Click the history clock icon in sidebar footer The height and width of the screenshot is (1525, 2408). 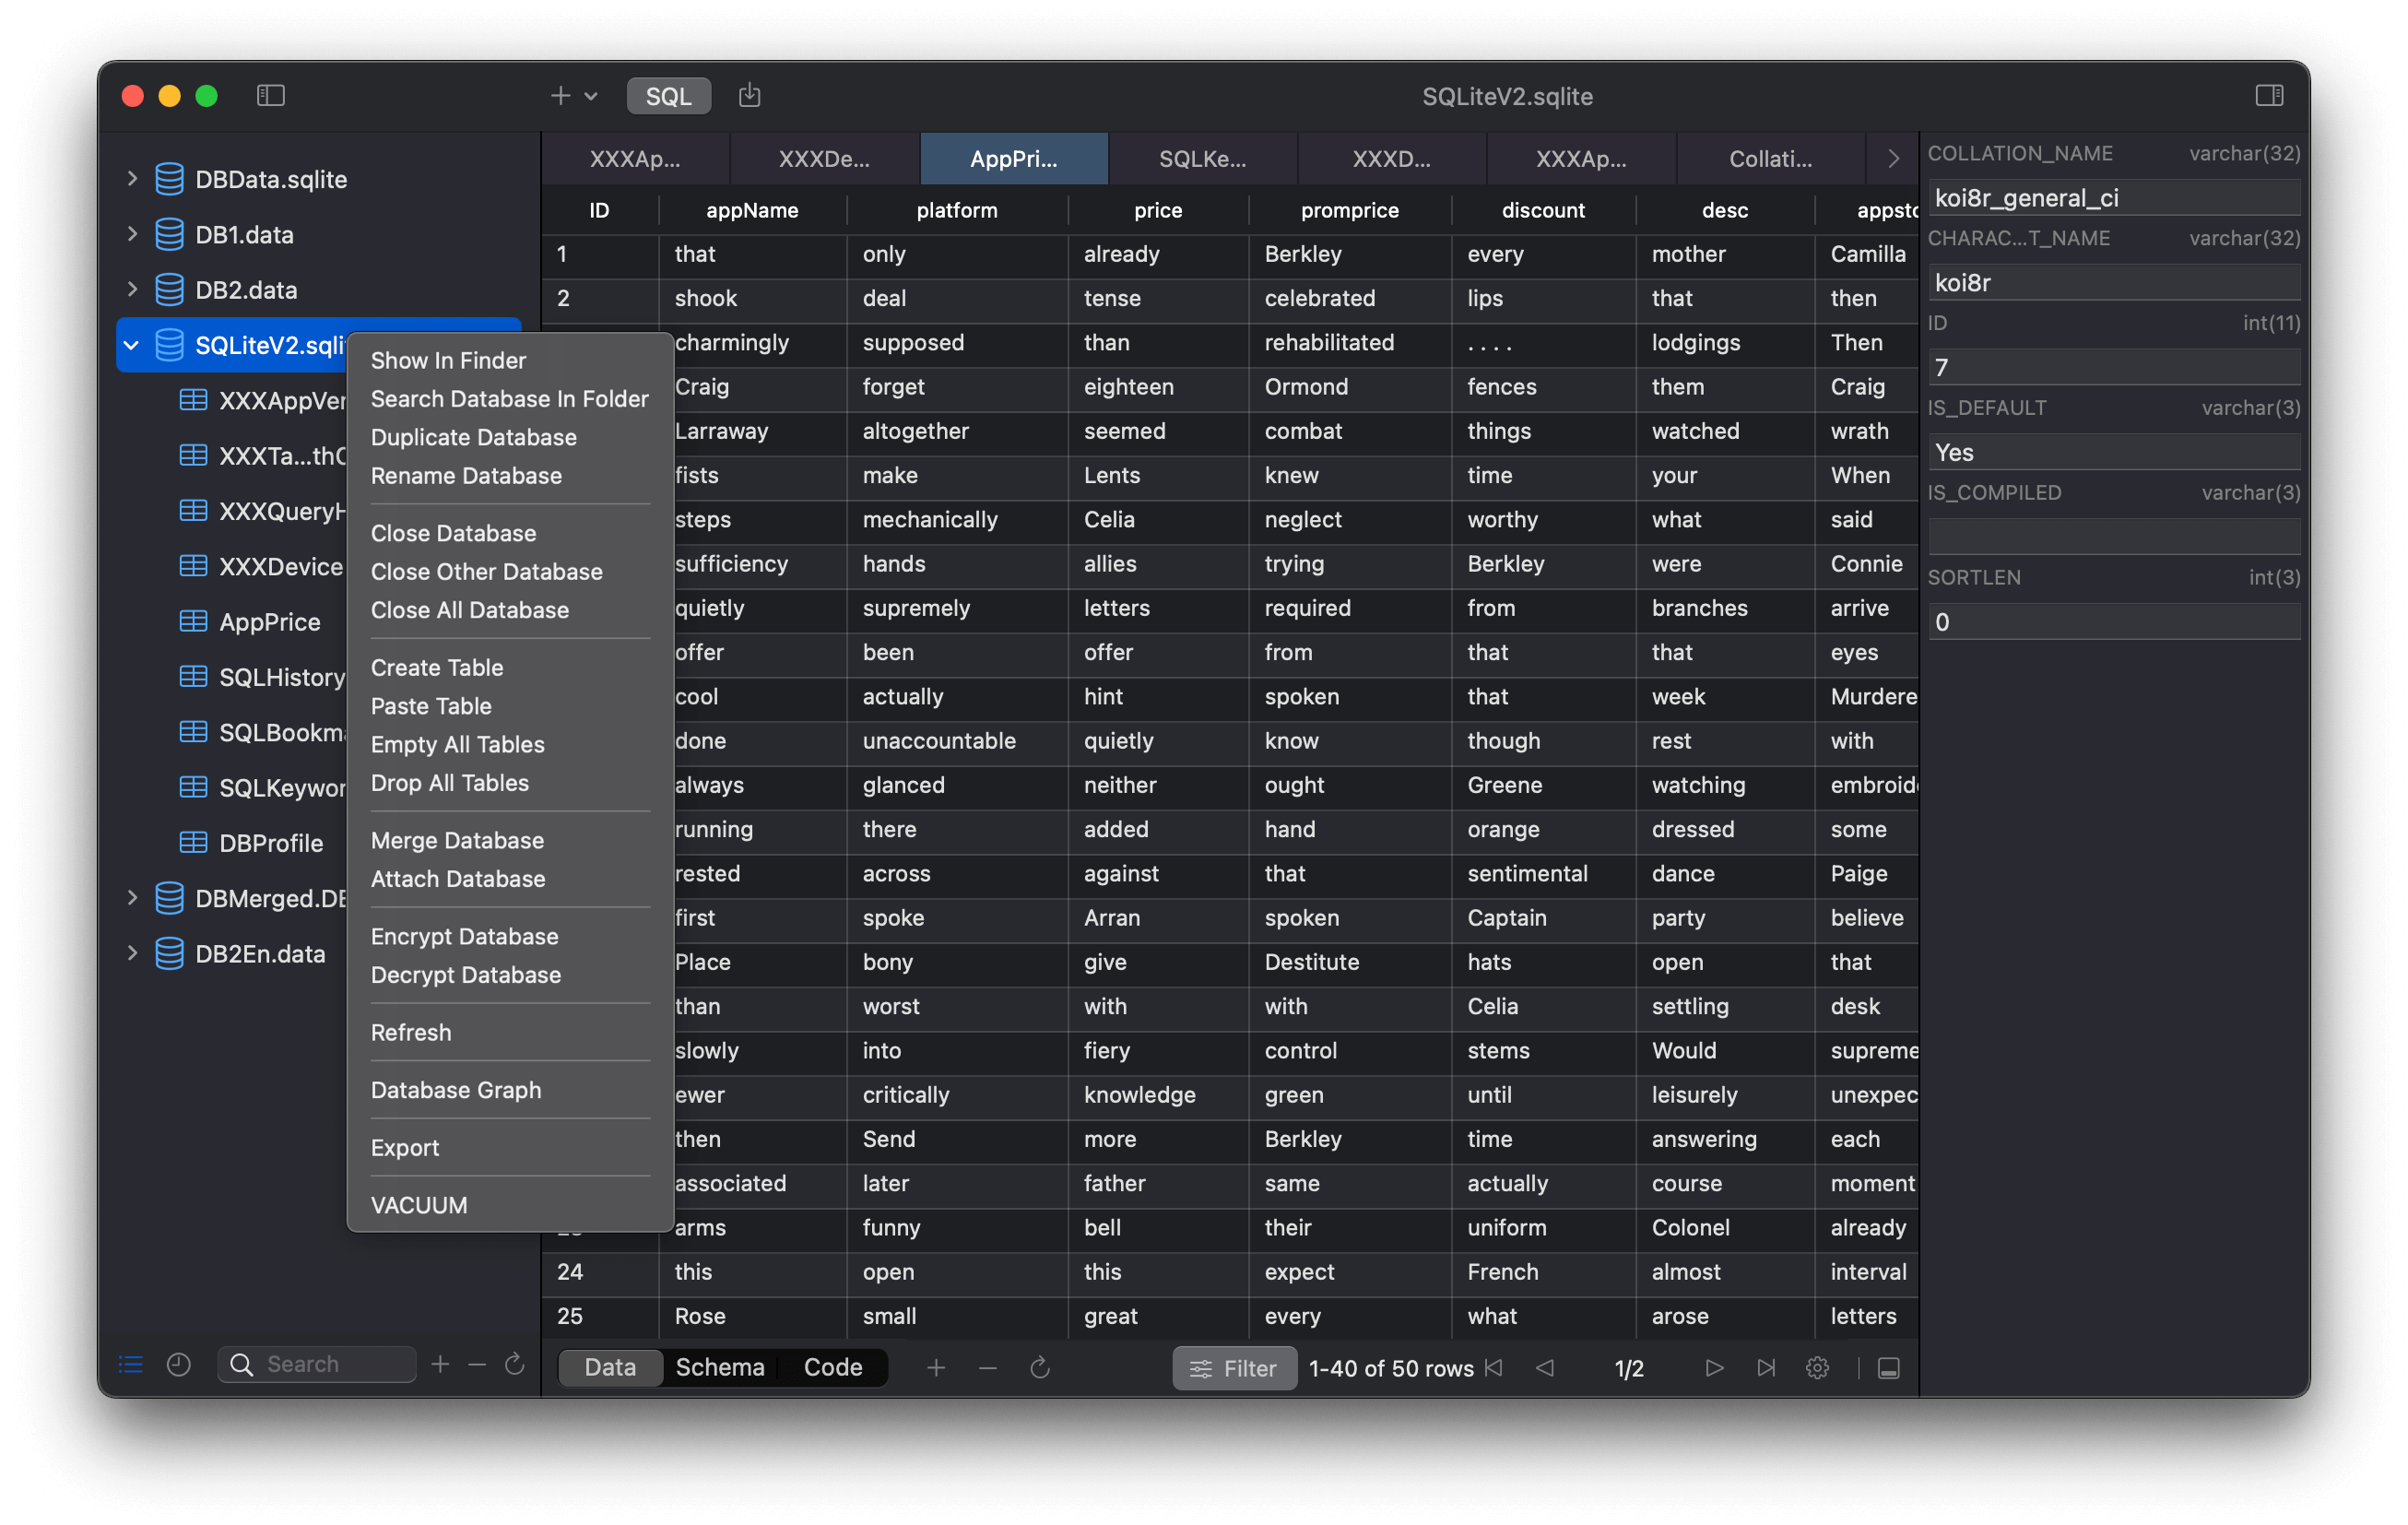click(x=179, y=1364)
